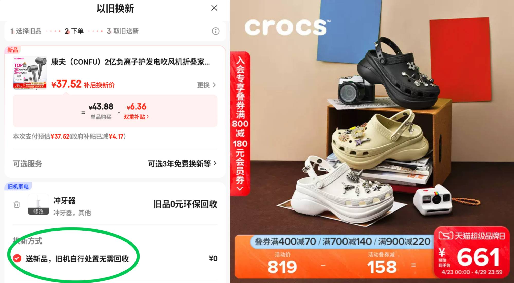Viewport: 514px width, 283px height.
Task: Open 双重补贴 subsidy details
Action: [x=136, y=117]
